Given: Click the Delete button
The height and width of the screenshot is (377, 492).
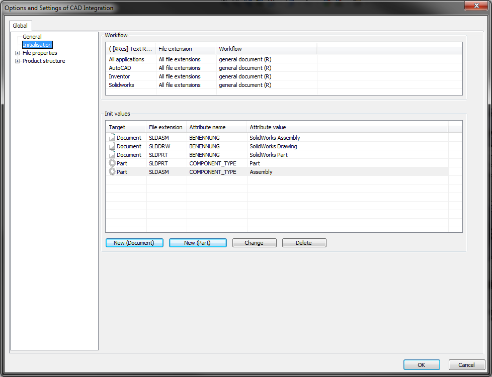Looking at the screenshot, I should coord(304,243).
